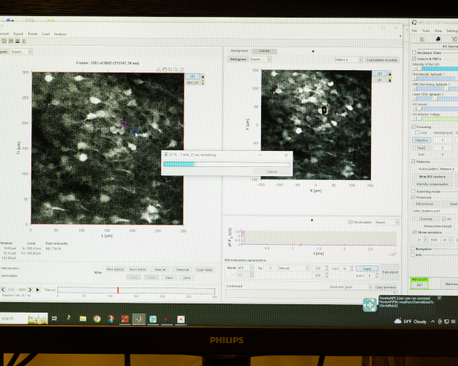Click the lock icon beside right UG channel

click(389, 73)
